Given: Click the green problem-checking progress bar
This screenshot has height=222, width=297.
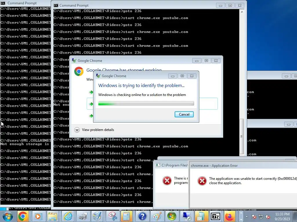Looking at the screenshot, I should [146, 103].
